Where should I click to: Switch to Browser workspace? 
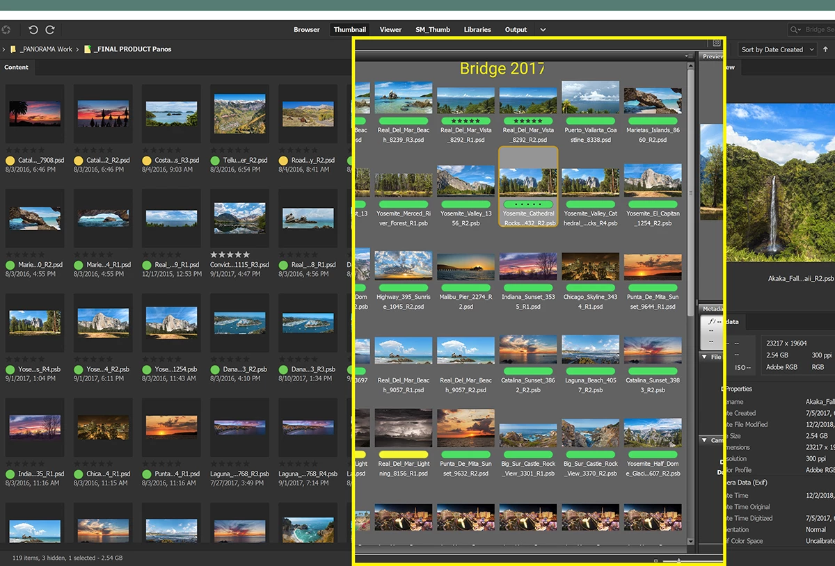307,30
